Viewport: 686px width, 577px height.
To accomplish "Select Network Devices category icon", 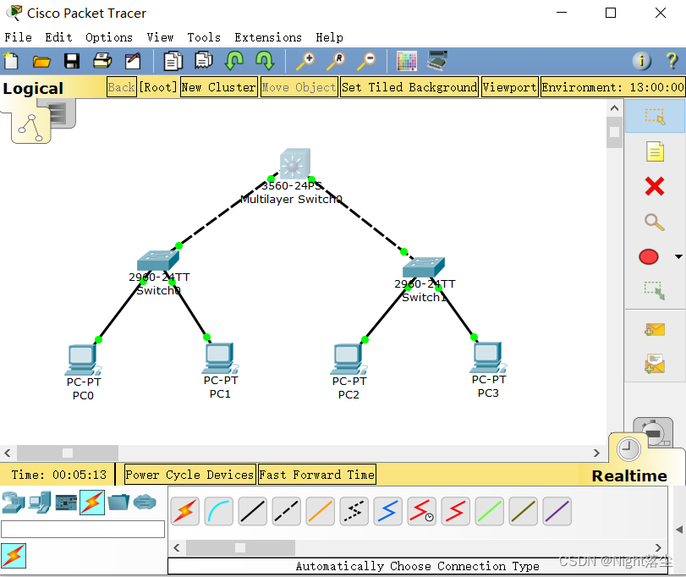I will [14, 503].
